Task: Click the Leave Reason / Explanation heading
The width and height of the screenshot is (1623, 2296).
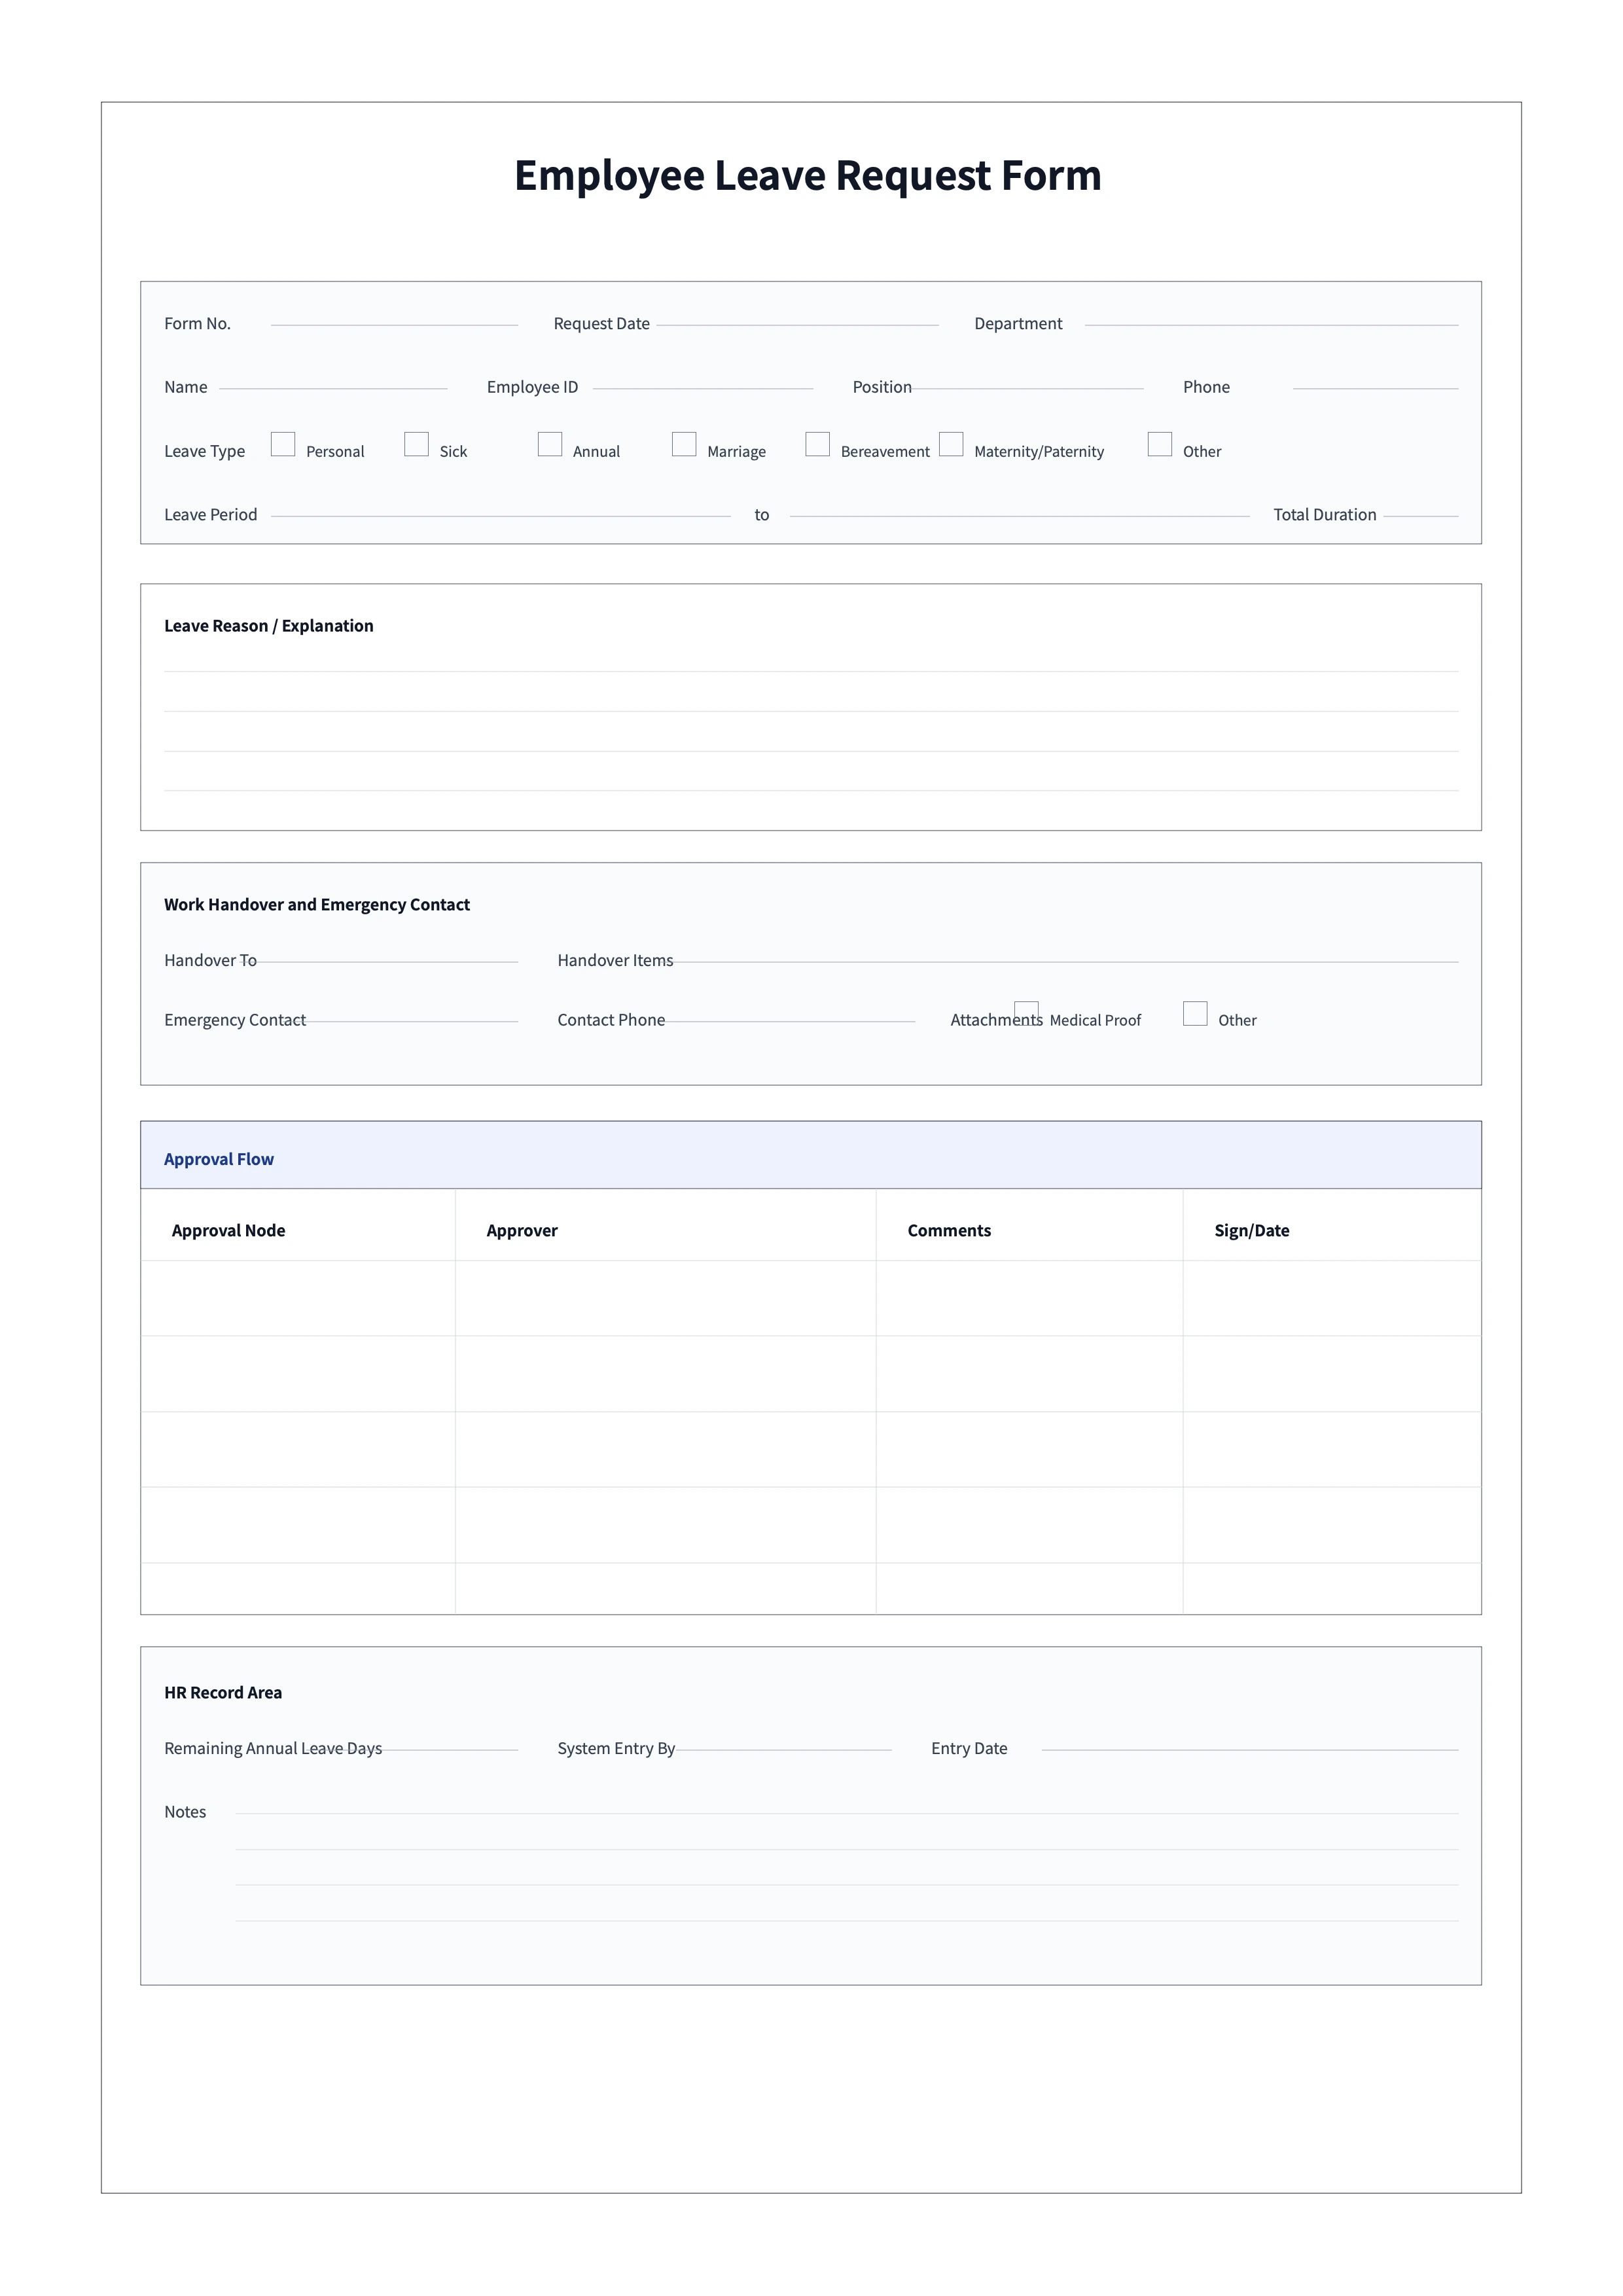Action: click(269, 626)
